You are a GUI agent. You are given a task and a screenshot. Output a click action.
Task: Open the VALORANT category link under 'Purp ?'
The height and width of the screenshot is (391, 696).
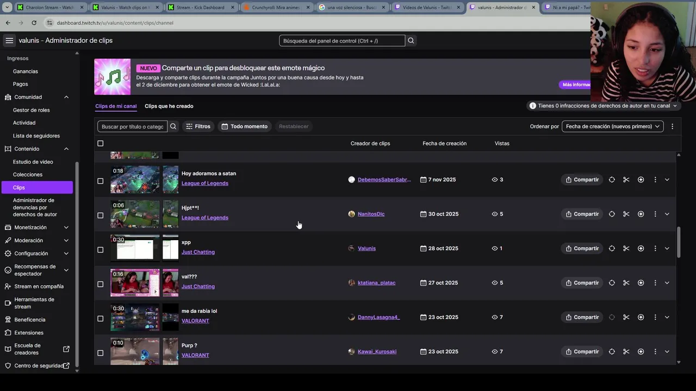click(x=195, y=355)
